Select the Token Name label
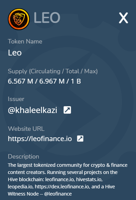Screen dimensions: 136x200 (x=25, y=41)
